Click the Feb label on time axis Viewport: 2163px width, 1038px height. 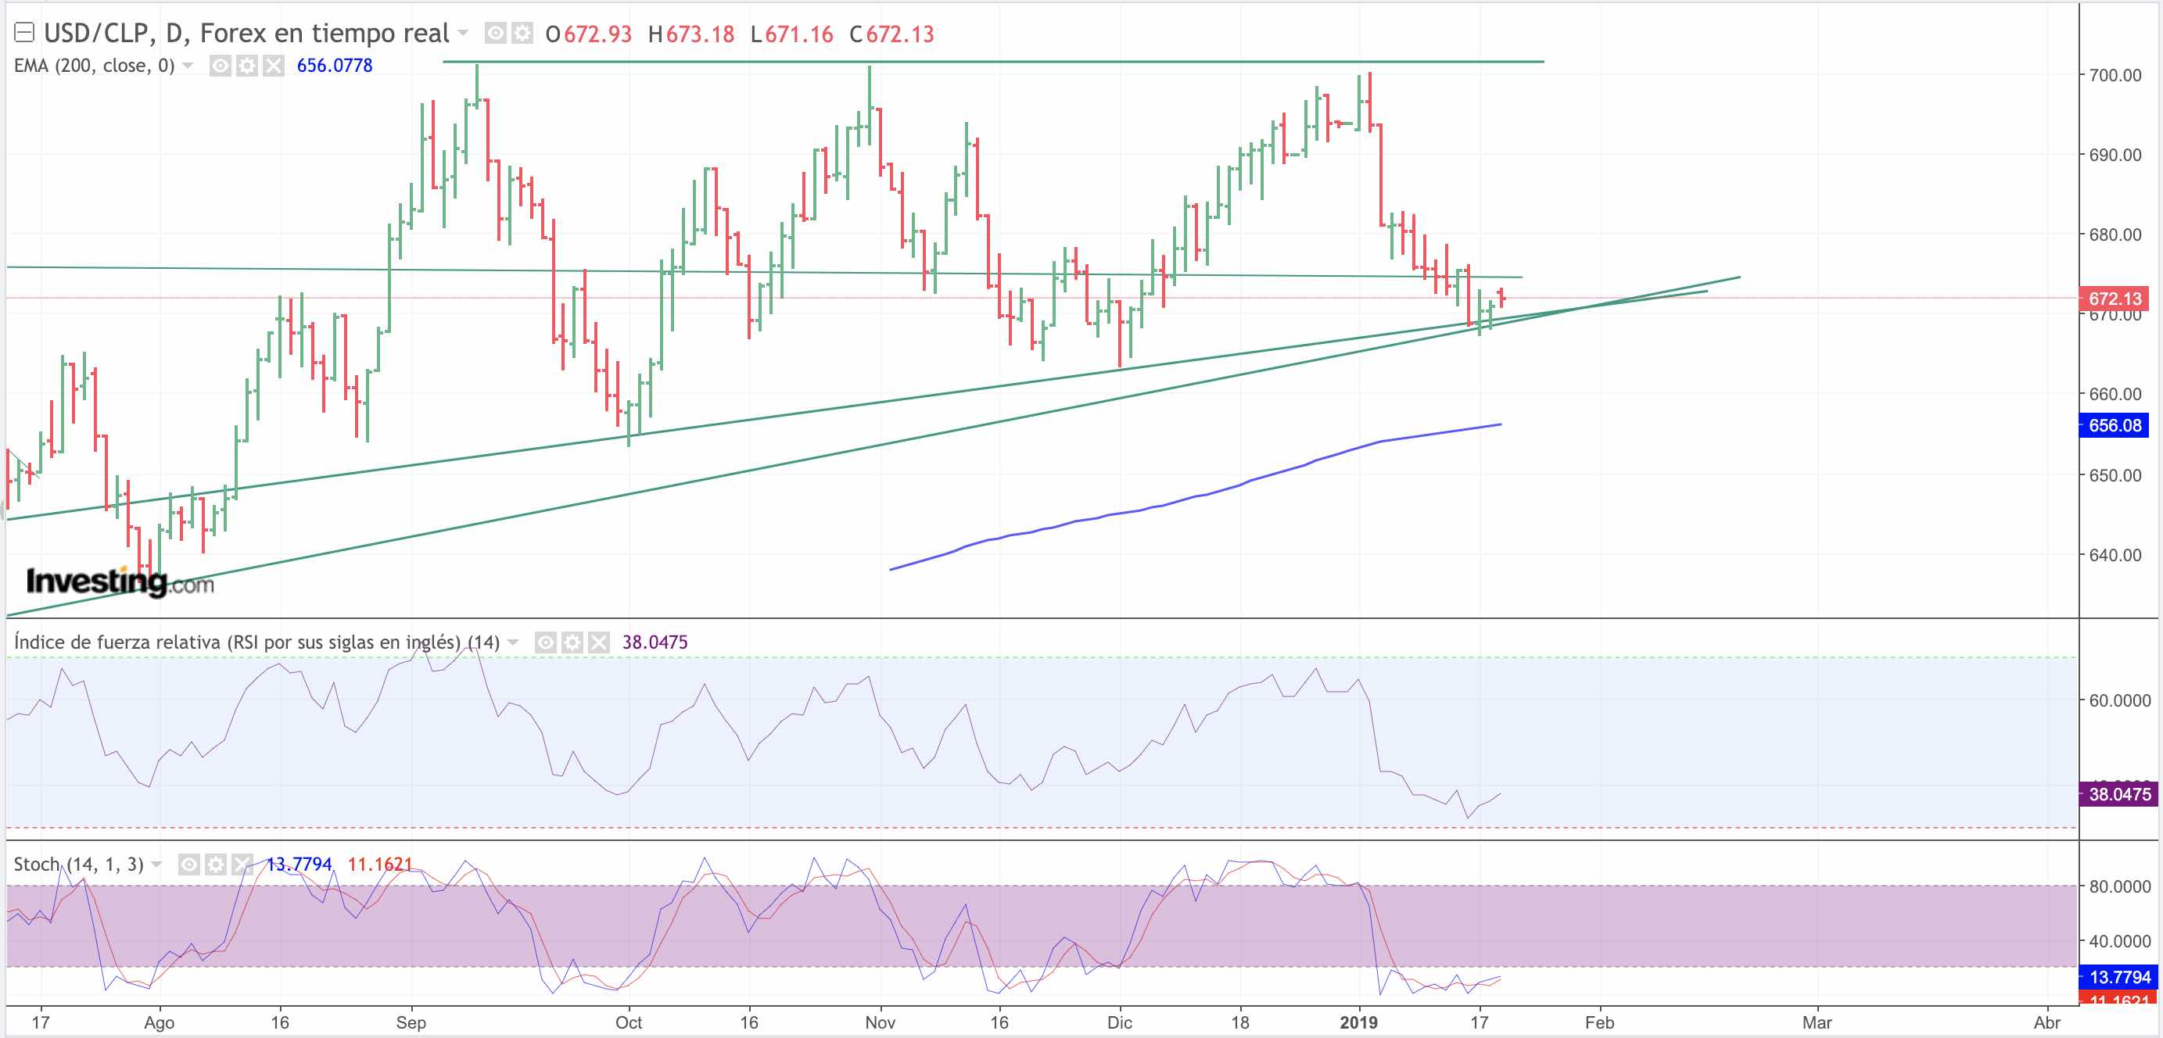1598,1023
